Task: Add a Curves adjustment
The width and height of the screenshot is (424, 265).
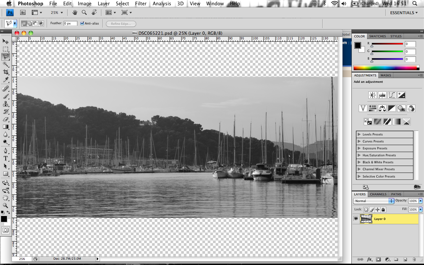Action: [391, 95]
